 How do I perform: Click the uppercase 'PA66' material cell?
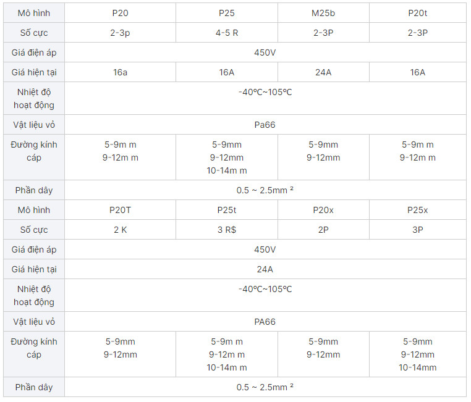coord(265,322)
